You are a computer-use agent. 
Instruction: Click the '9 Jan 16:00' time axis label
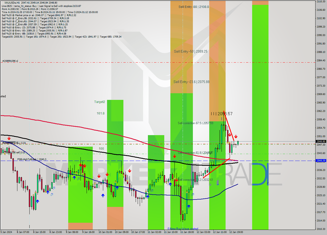[x=88, y=232]
